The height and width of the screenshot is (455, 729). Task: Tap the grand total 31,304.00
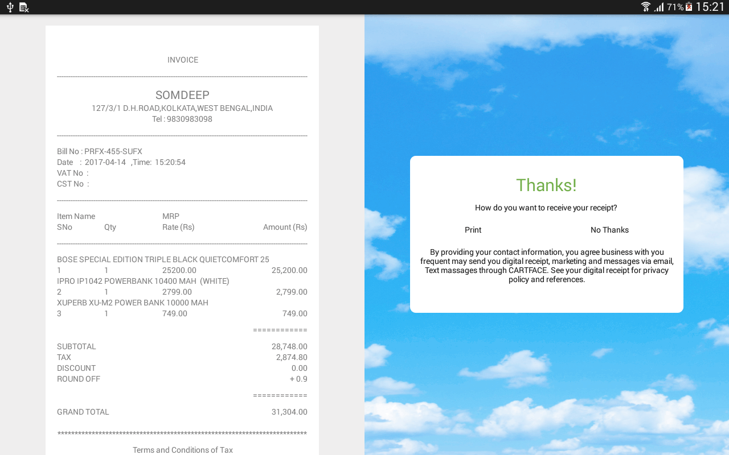pyautogui.click(x=289, y=412)
